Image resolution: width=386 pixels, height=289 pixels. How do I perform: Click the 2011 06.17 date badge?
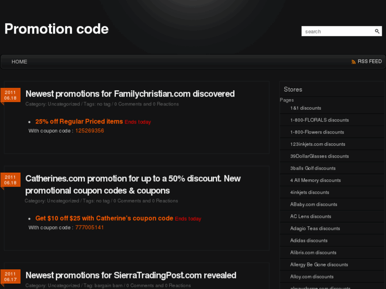tap(11, 277)
